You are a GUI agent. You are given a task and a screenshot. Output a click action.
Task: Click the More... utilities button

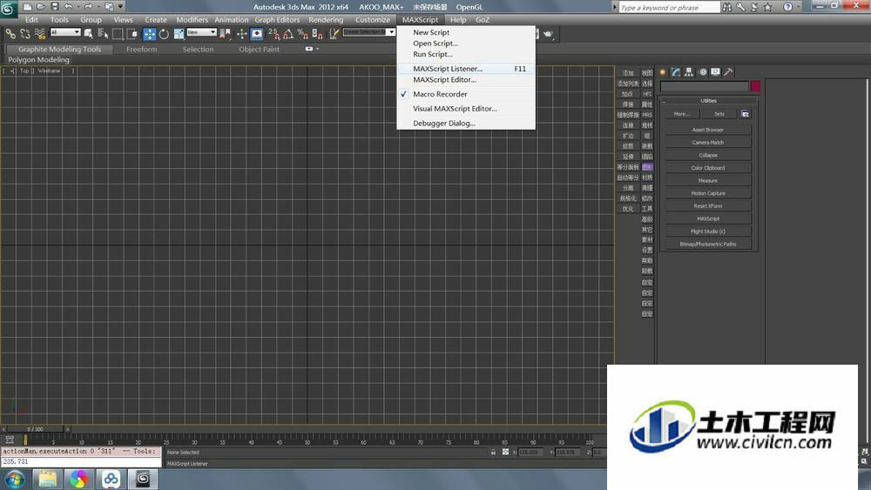coord(682,114)
